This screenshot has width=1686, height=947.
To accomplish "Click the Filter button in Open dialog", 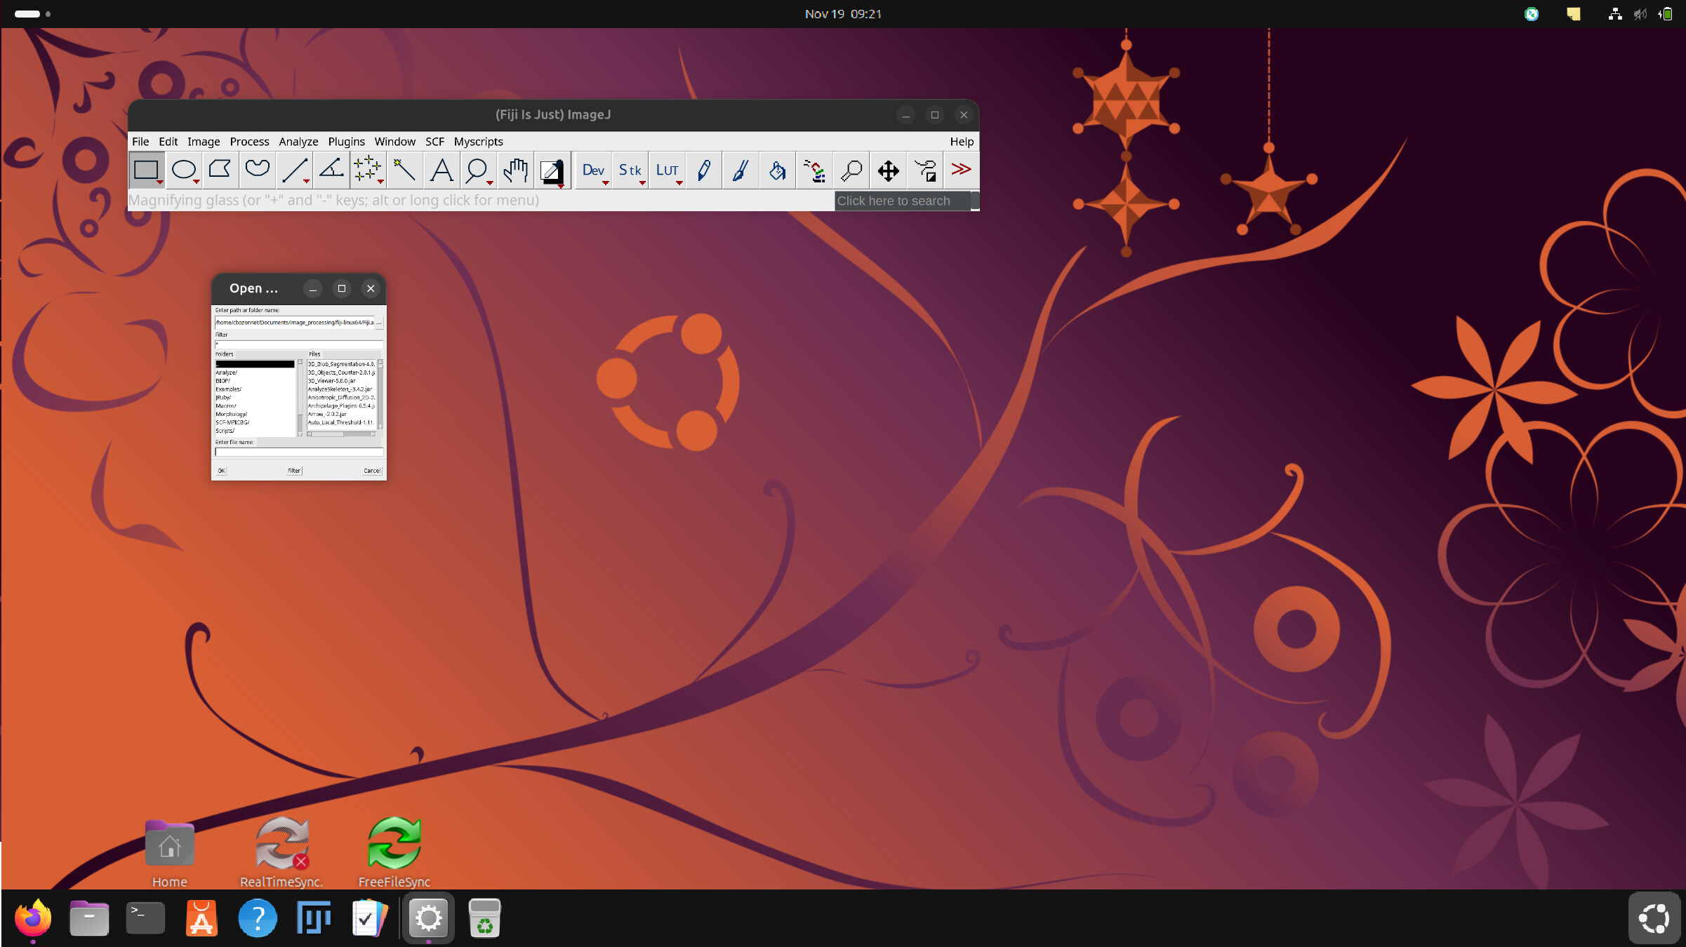I will 294,471.
